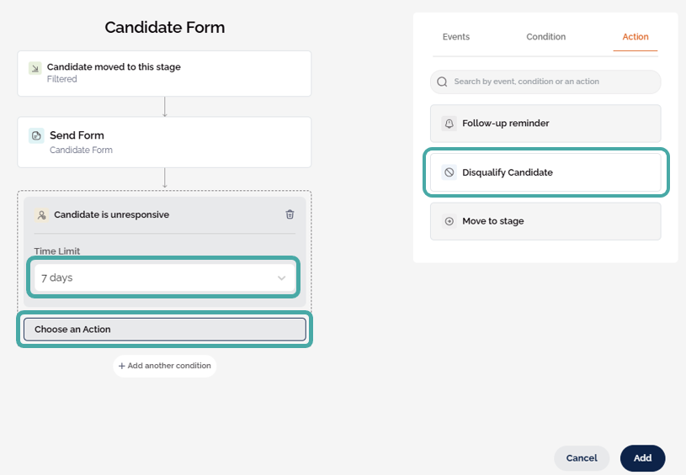The width and height of the screenshot is (686, 475).
Task: Switch to the Condition tab
Action: click(545, 37)
